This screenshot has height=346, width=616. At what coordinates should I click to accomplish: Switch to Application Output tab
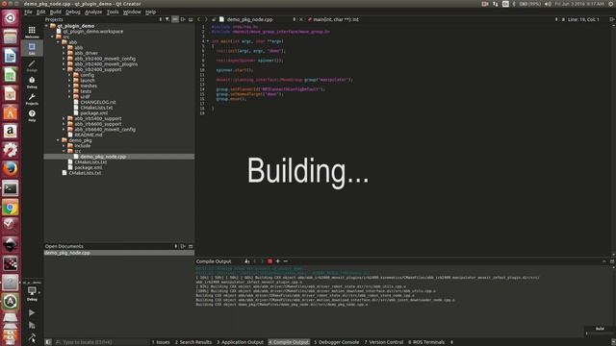click(240, 342)
